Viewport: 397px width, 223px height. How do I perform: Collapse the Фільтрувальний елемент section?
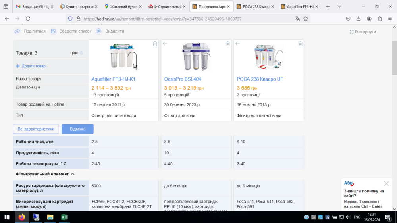tap(73, 174)
